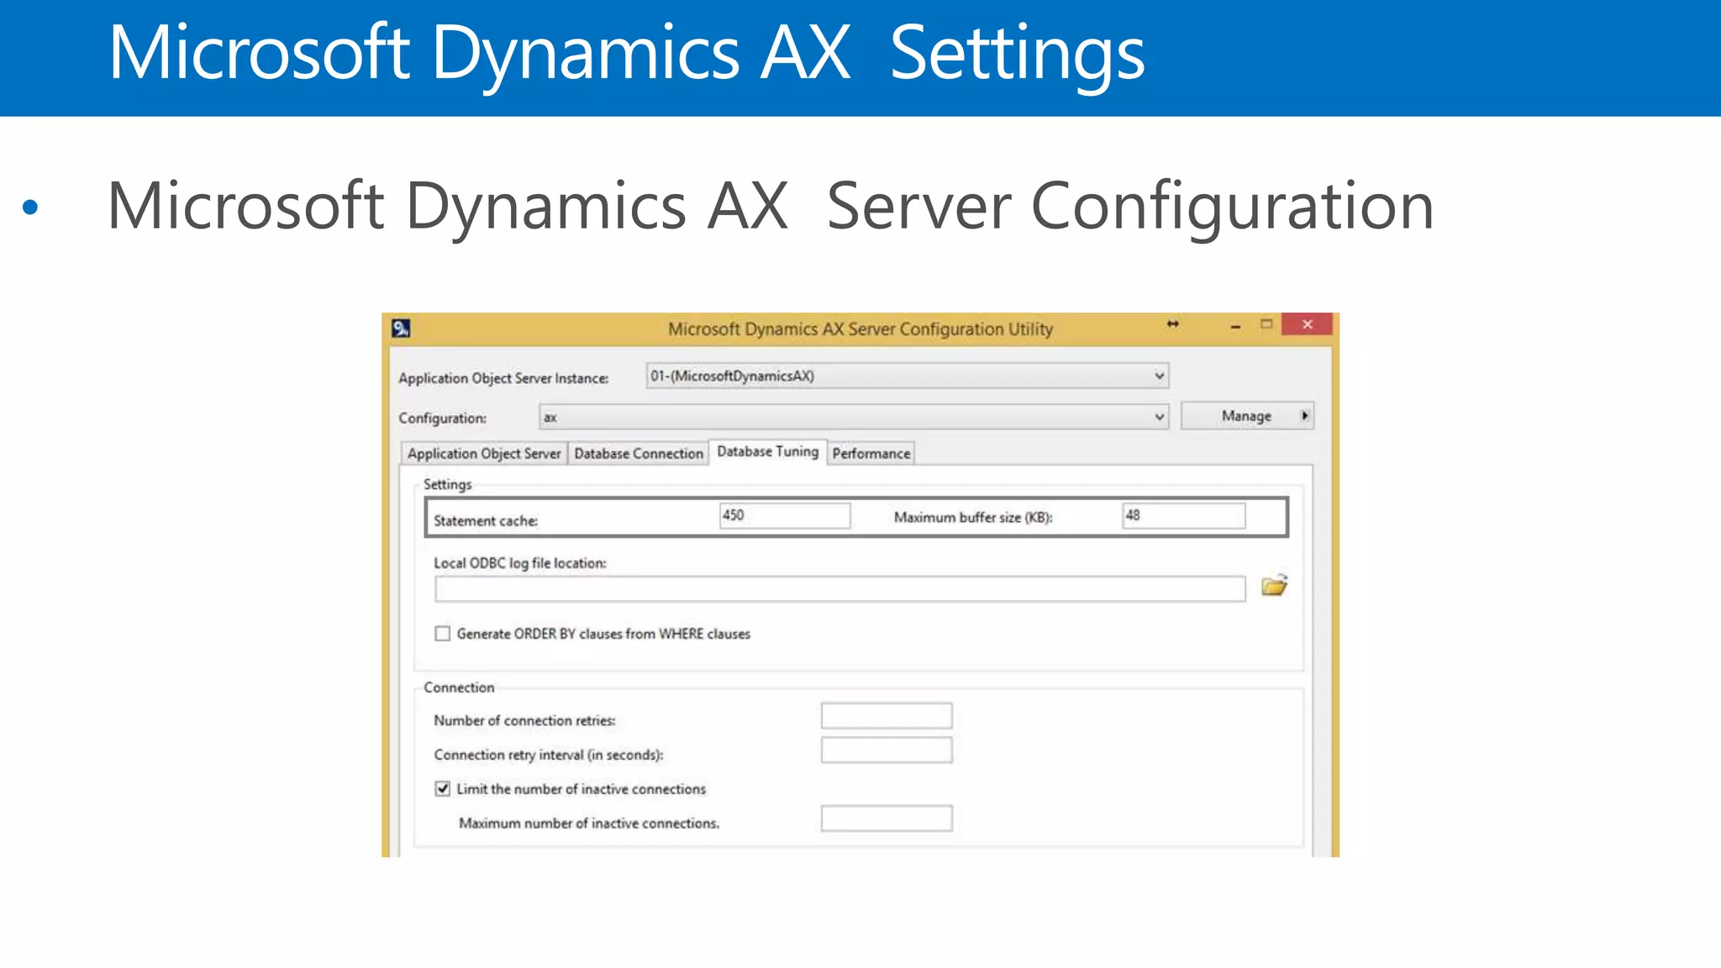Uncheck Limit the number of inactive connections
Viewport: 1721px width, 968px height.
[x=443, y=789]
